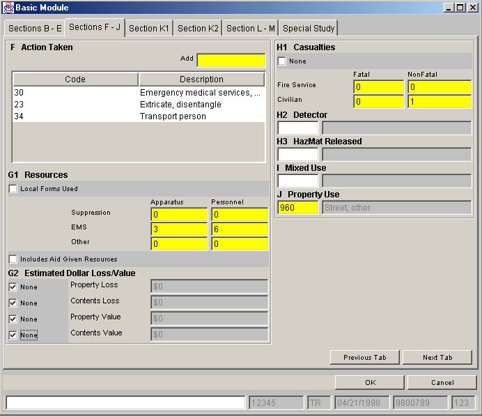This screenshot has height=417, width=482.
Task: Uncheck None for Property Loss
Action: tap(13, 287)
